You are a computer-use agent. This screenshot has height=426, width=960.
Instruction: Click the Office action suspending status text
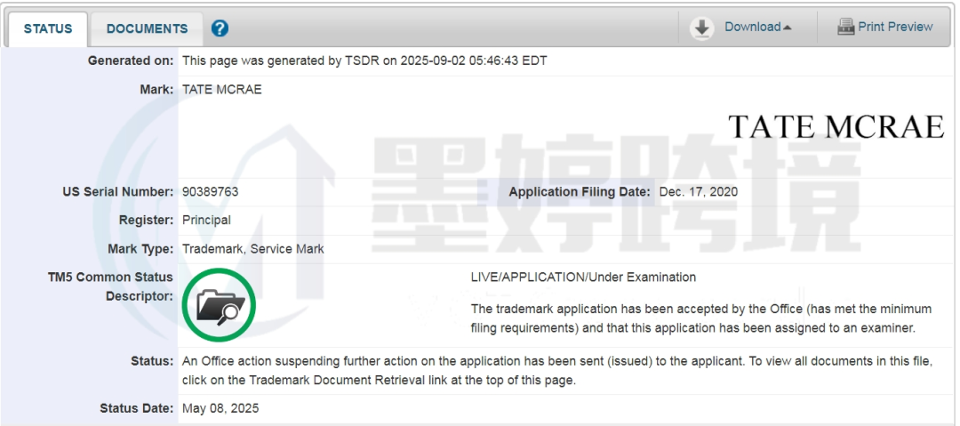click(557, 371)
